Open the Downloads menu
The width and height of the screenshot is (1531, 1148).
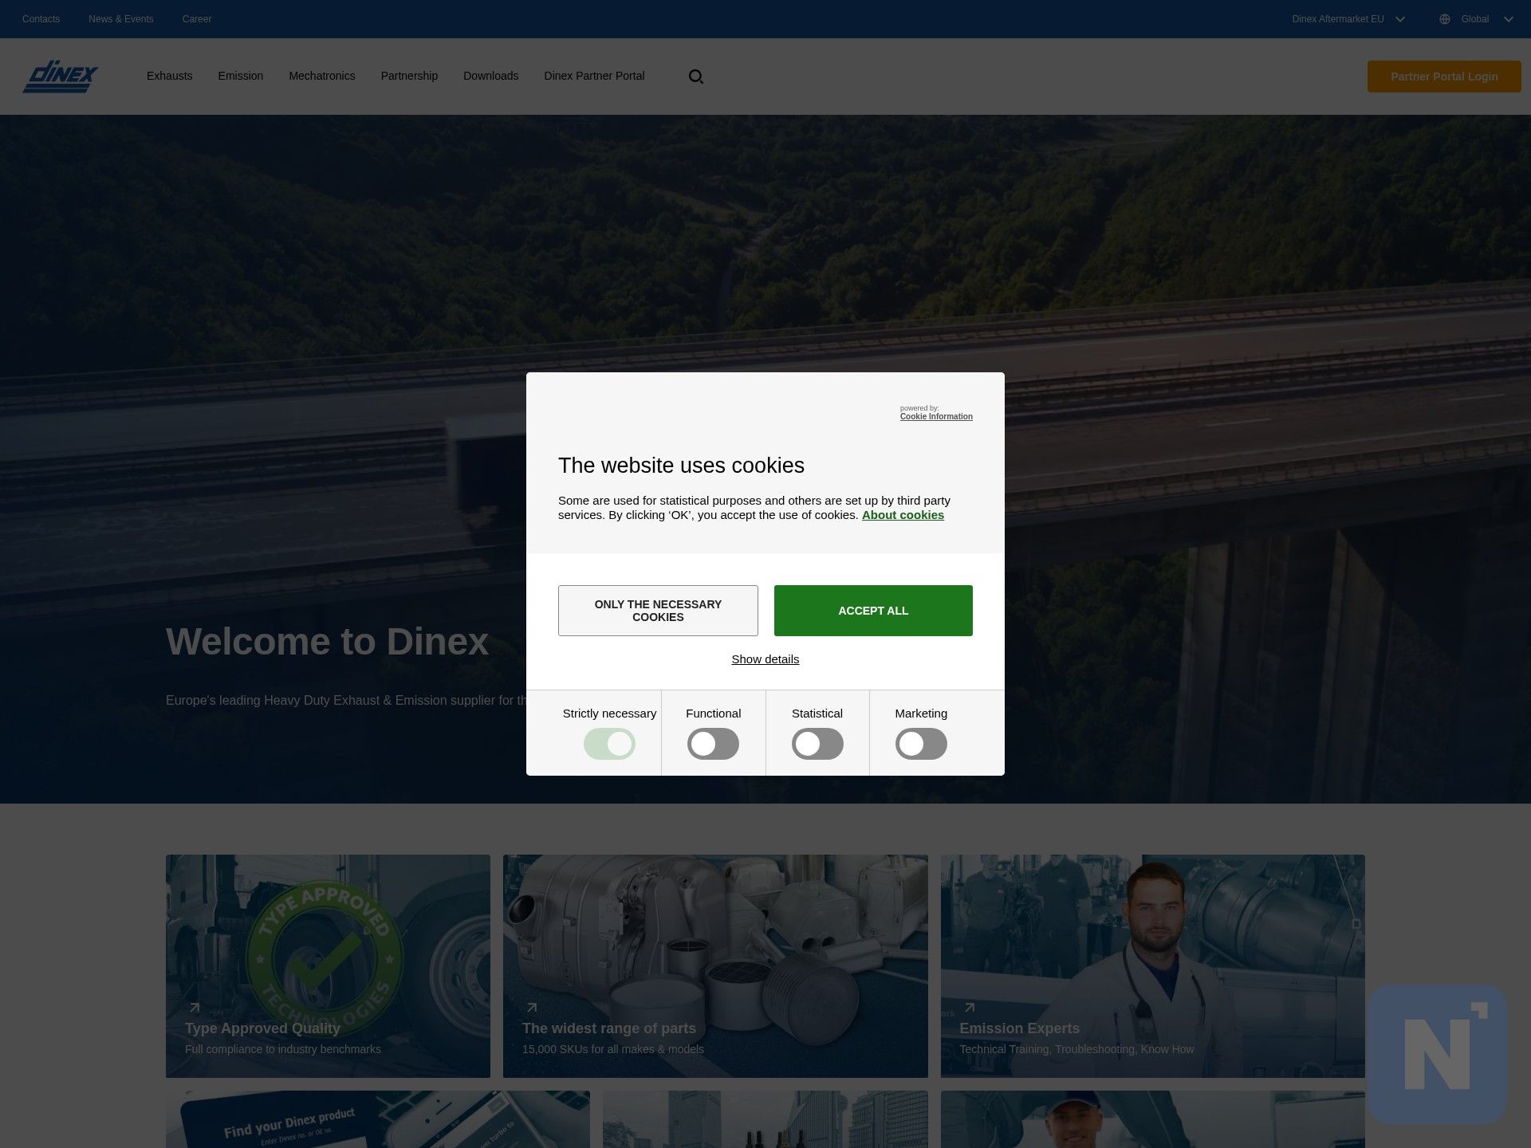(x=490, y=76)
